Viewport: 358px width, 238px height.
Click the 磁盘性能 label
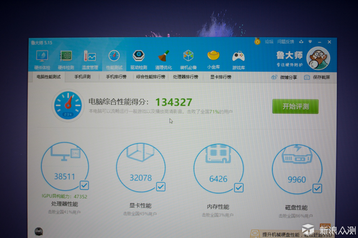click(296, 208)
